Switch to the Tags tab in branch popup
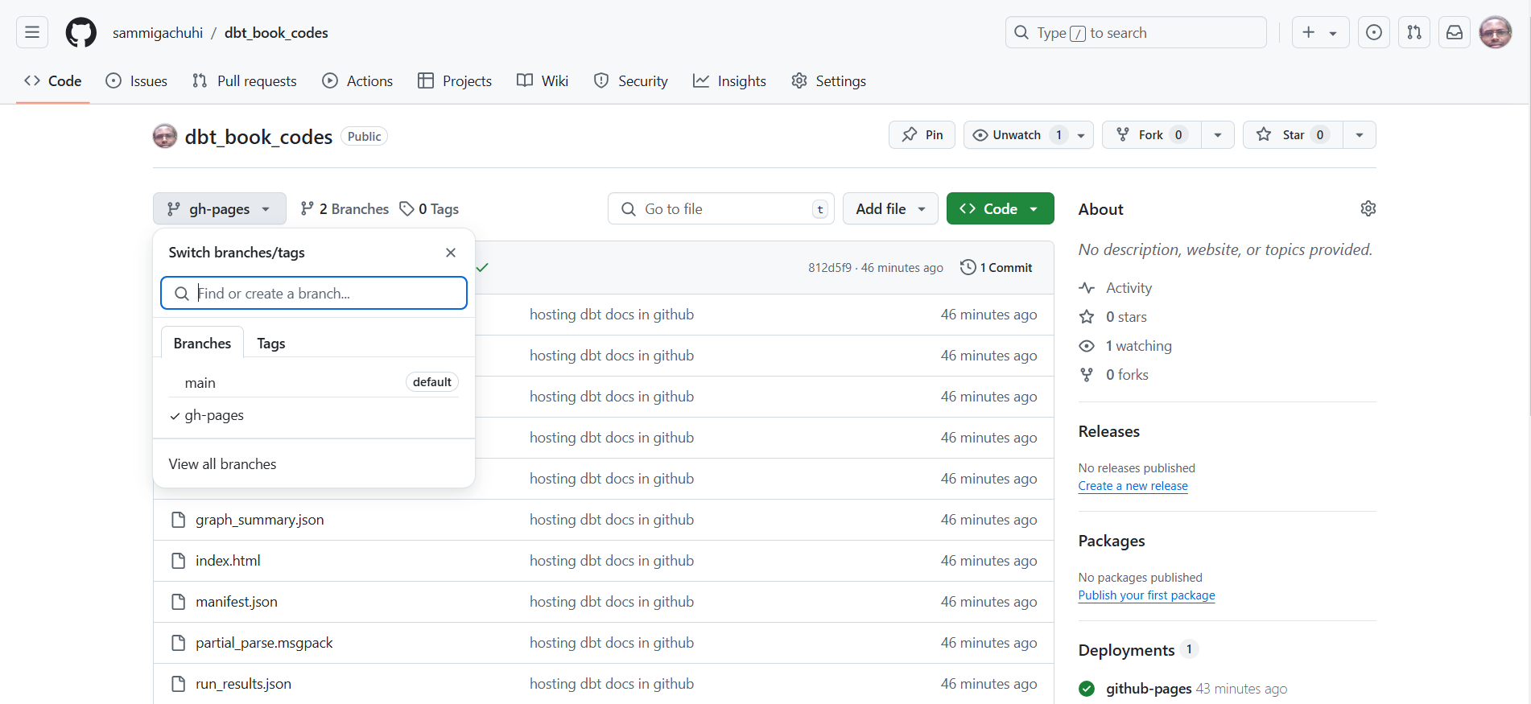The width and height of the screenshot is (1531, 704). click(x=271, y=344)
